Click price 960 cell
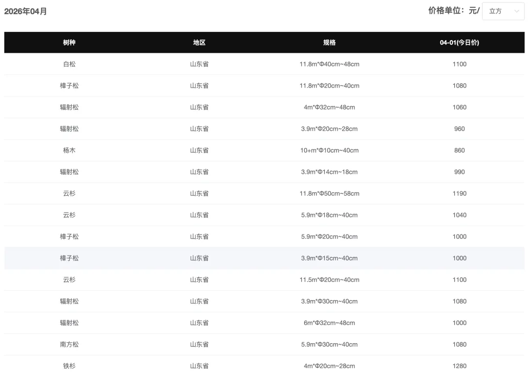 click(459, 129)
